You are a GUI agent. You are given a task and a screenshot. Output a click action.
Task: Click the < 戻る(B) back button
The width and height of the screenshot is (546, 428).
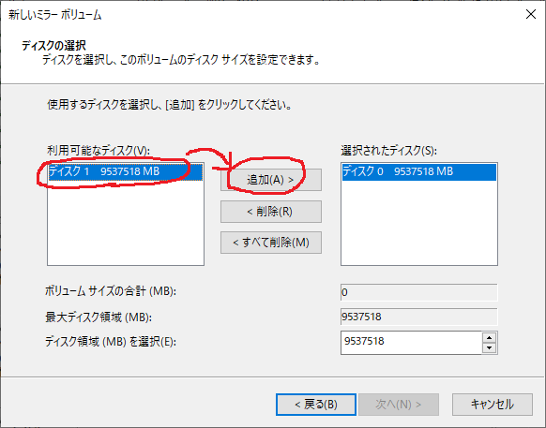pos(316,405)
